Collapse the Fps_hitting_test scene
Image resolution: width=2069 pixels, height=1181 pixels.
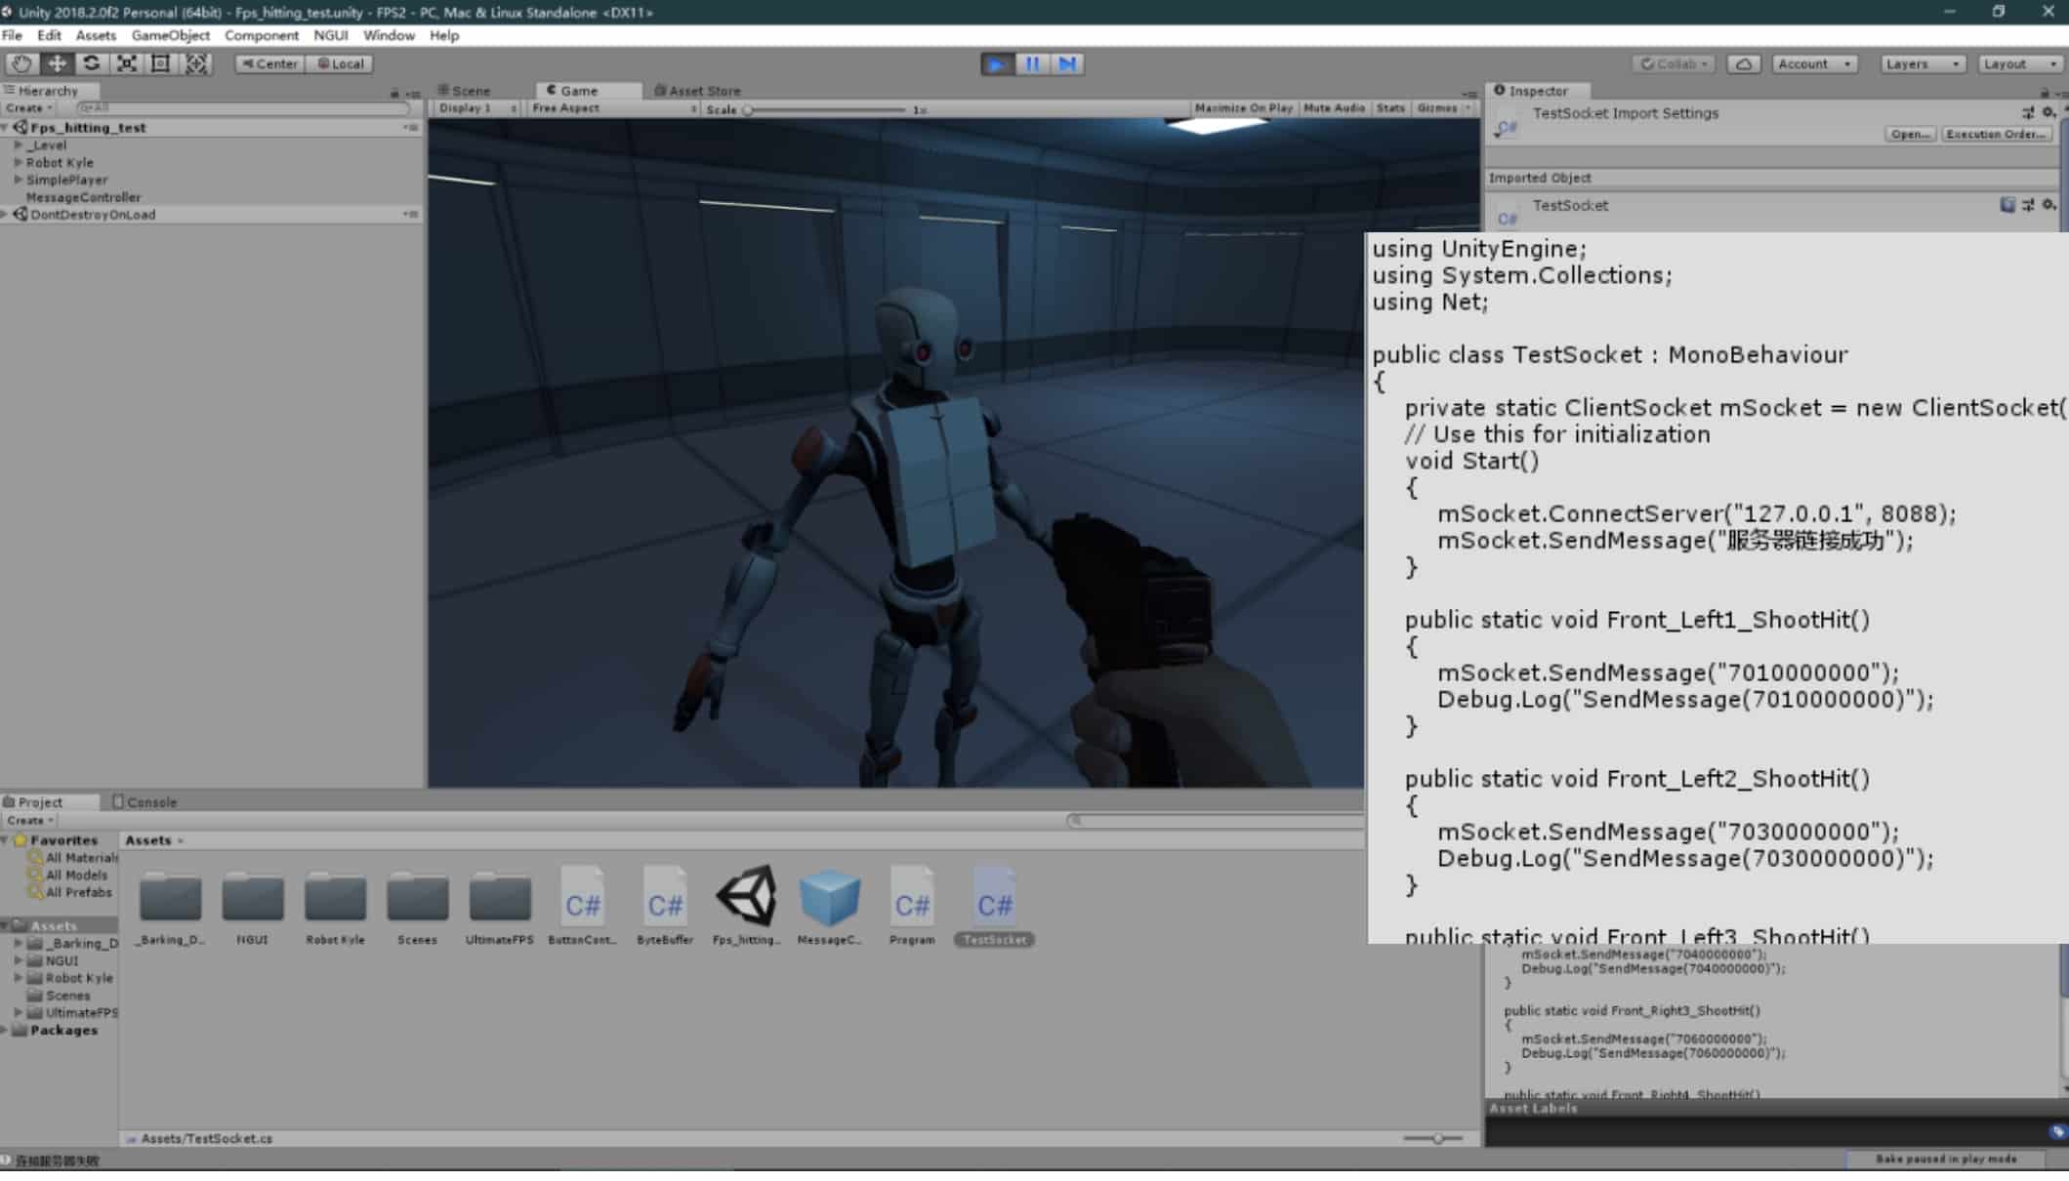click(6, 128)
